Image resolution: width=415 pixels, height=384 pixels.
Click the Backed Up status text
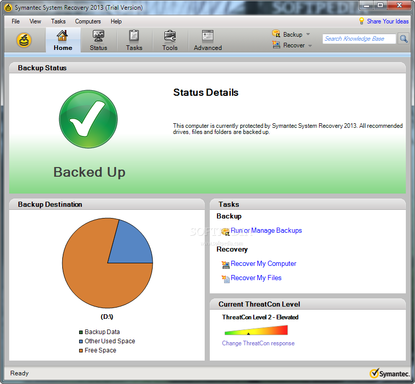89,172
